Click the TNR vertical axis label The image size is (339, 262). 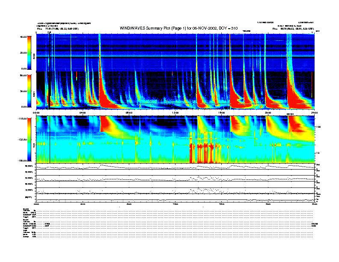[34, 146]
